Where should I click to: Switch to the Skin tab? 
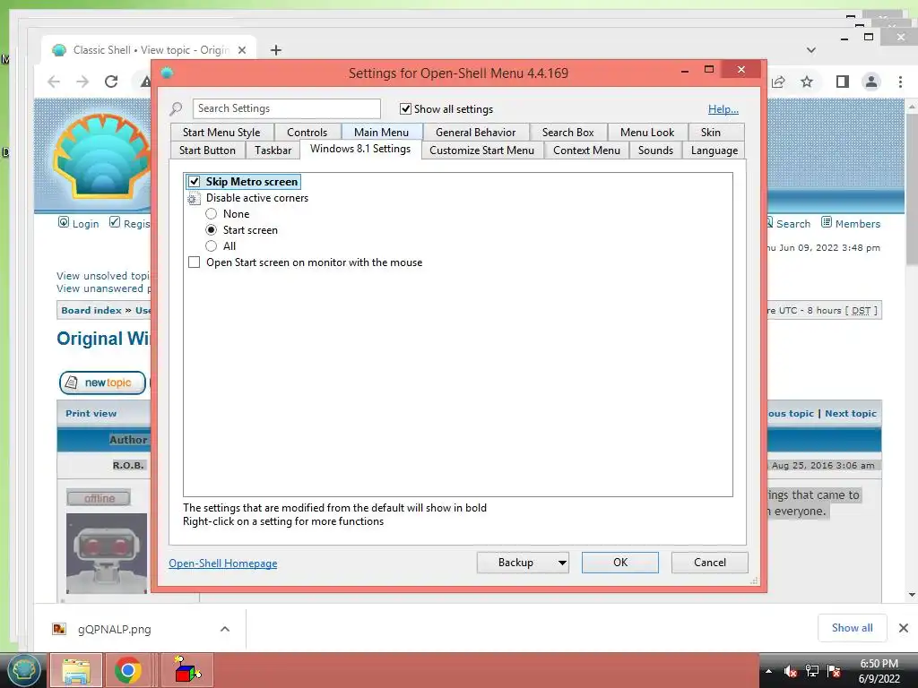coord(711,133)
